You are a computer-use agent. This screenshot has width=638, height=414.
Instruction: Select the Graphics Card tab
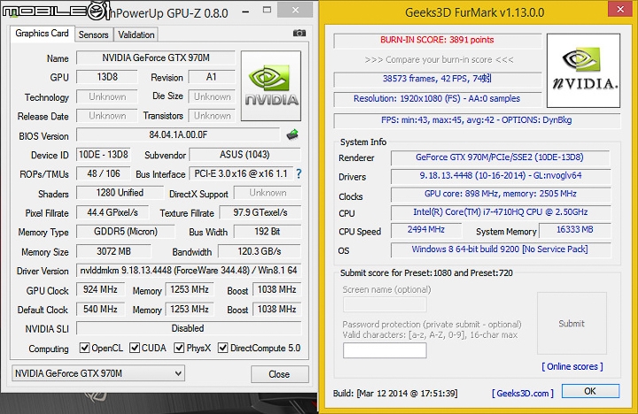(x=42, y=34)
